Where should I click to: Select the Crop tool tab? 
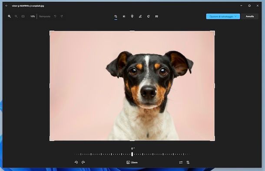(x=116, y=16)
